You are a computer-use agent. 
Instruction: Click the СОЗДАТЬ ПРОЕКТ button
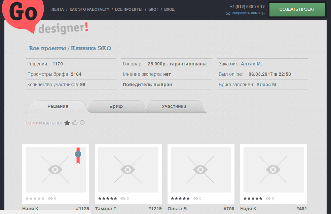pyautogui.click(x=297, y=9)
